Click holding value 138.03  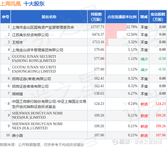point(99,93)
